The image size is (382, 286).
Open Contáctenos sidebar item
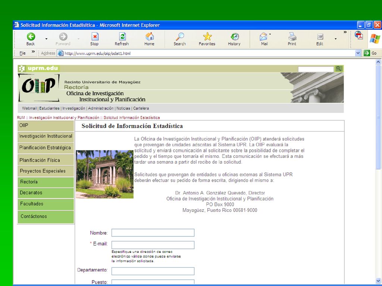[x=46, y=217]
